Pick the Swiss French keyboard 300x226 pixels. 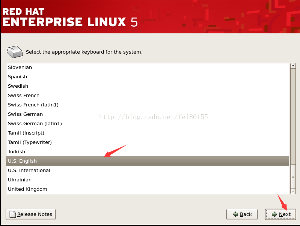(147, 96)
